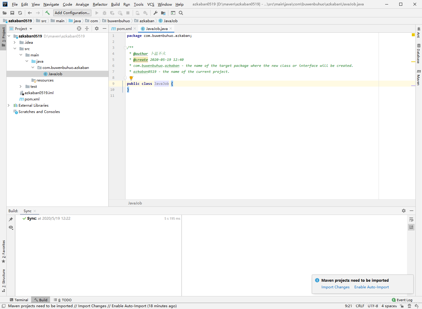The width and height of the screenshot is (422, 309).
Task: Click the Synchronize refresh icon
Action: coord(20,13)
